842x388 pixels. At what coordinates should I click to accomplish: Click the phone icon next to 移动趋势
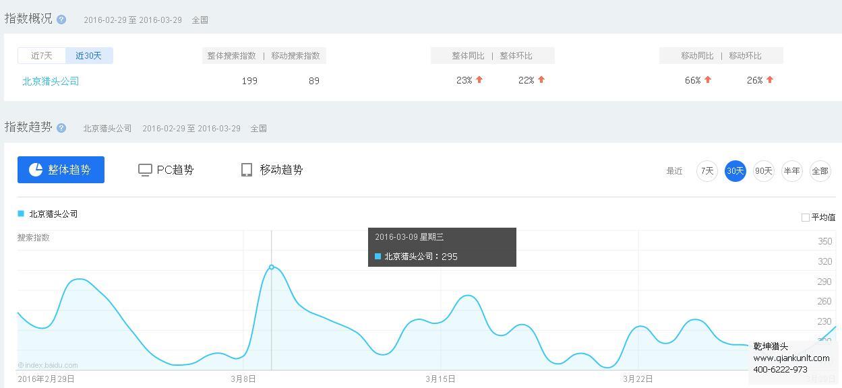click(x=245, y=170)
